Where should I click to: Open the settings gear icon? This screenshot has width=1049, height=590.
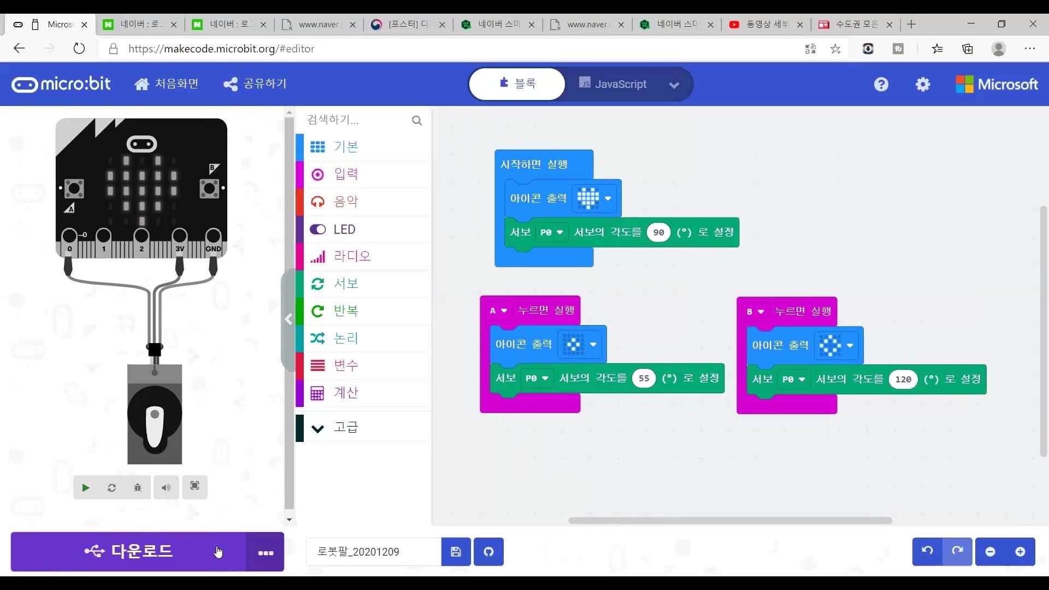[x=922, y=84]
